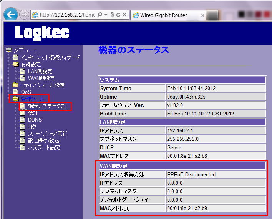This screenshot has height=219, width=272.
Task: Click the IE page icon in address bar
Action: click(x=35, y=15)
